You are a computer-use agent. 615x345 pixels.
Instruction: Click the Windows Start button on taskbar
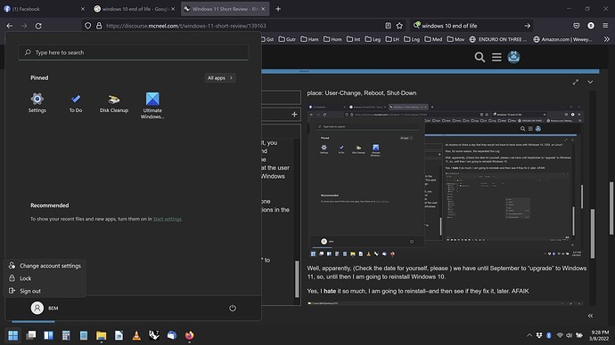[x=13, y=335]
